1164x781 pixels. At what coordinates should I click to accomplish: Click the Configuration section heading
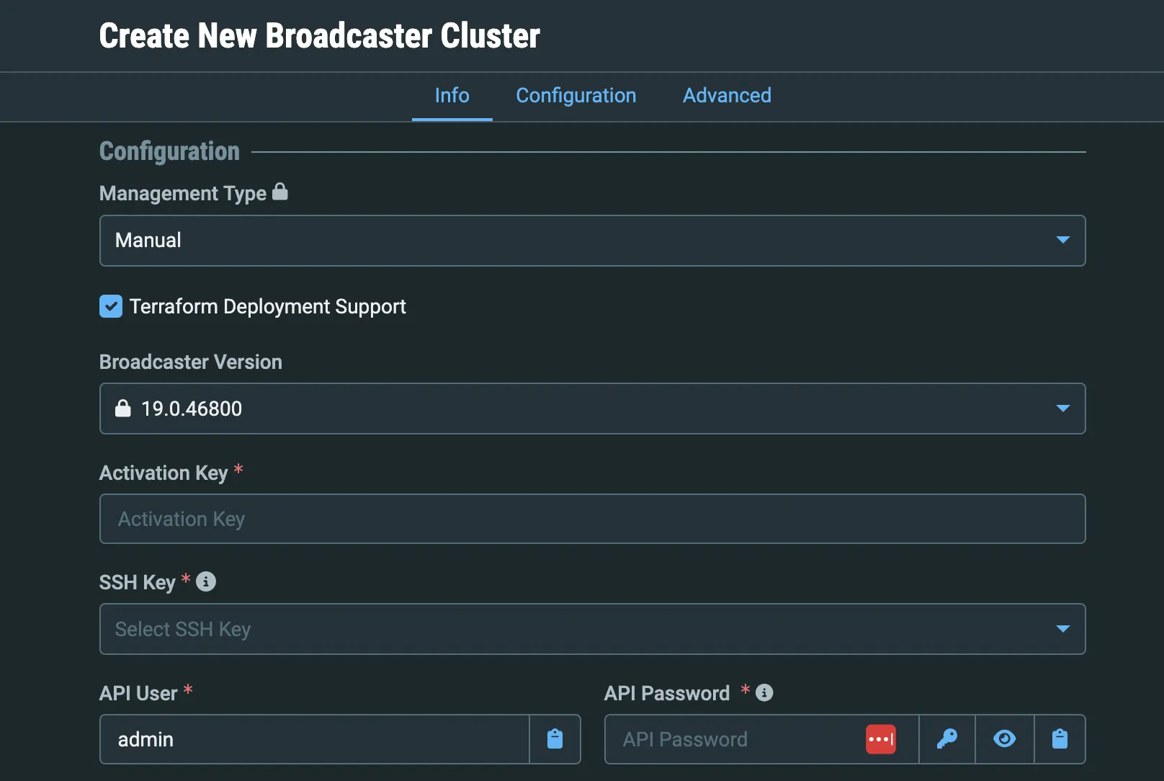point(169,151)
